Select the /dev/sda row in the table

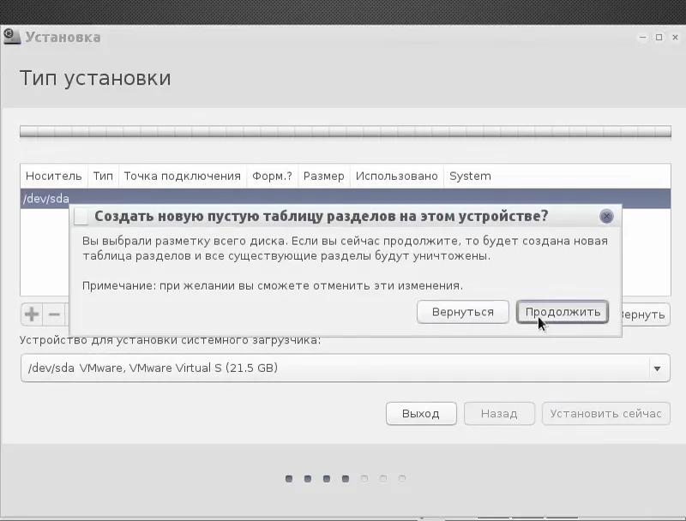point(346,199)
